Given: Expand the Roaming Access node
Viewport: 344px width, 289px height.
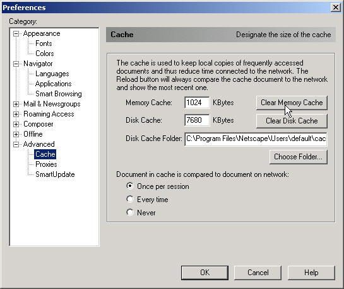Looking at the screenshot, I should click(x=16, y=114).
